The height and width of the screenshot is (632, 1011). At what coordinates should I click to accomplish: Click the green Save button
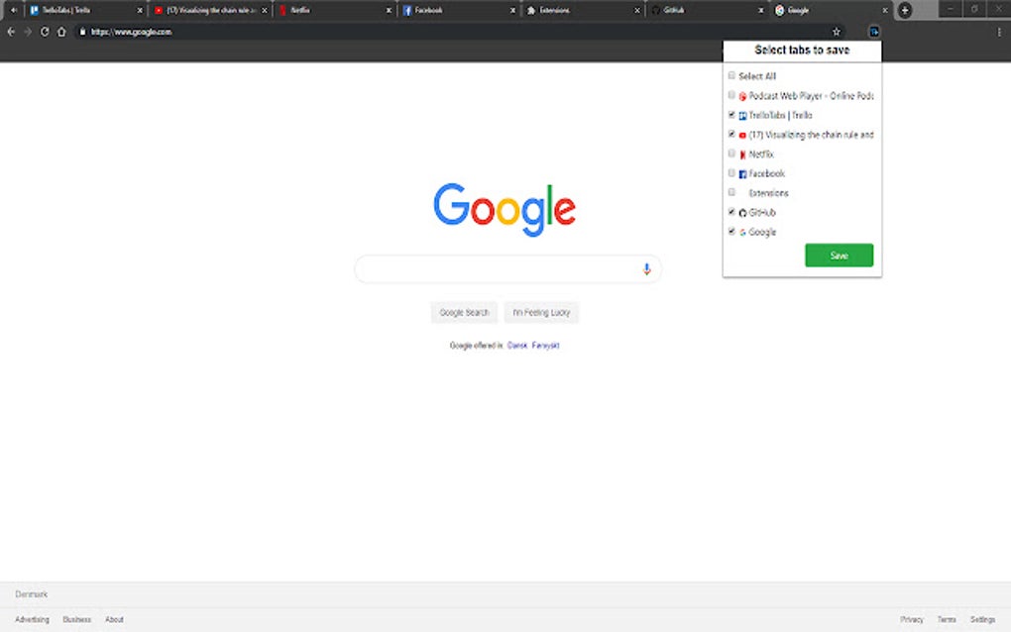[x=839, y=255]
